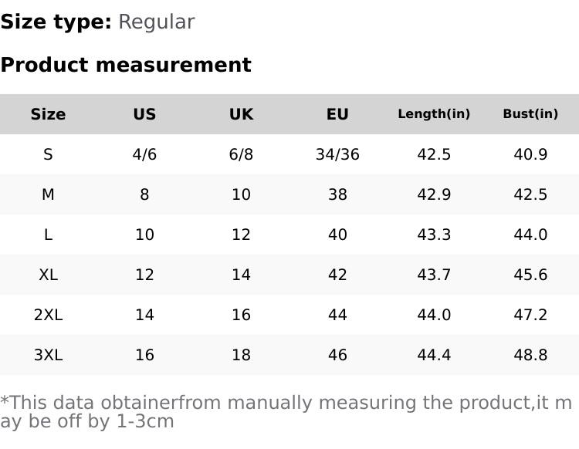Click the Length(in) column header
The image size is (579, 449).
[x=434, y=114]
